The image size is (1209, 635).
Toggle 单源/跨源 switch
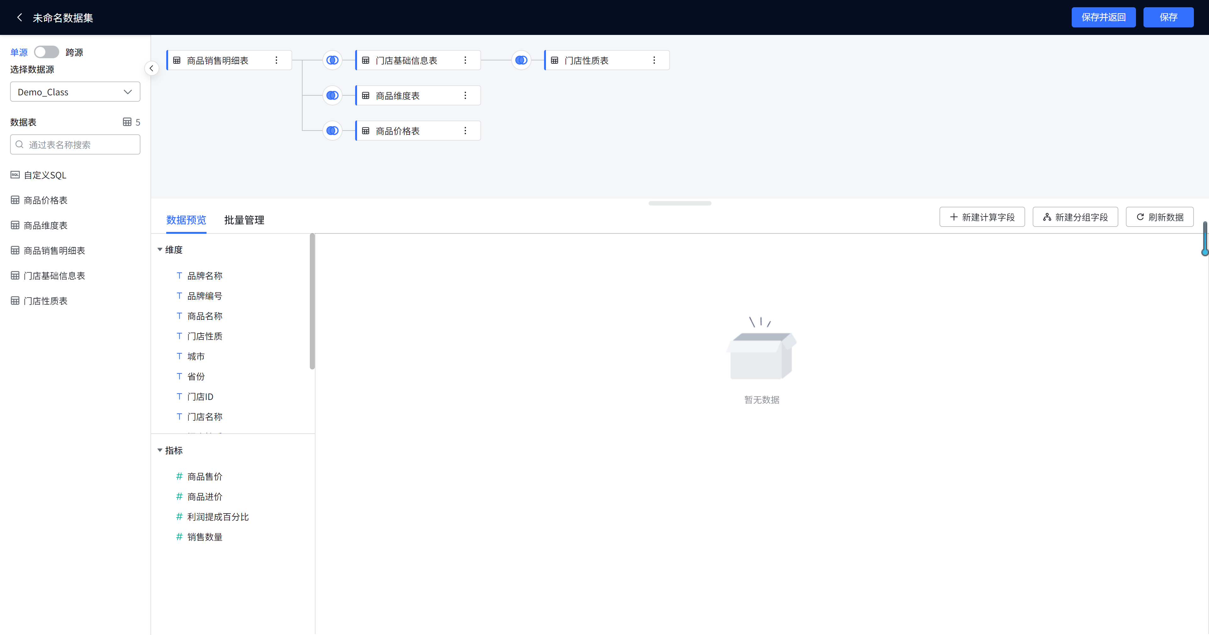point(47,52)
